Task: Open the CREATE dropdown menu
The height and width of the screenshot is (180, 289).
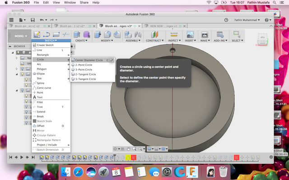Action: [81, 40]
